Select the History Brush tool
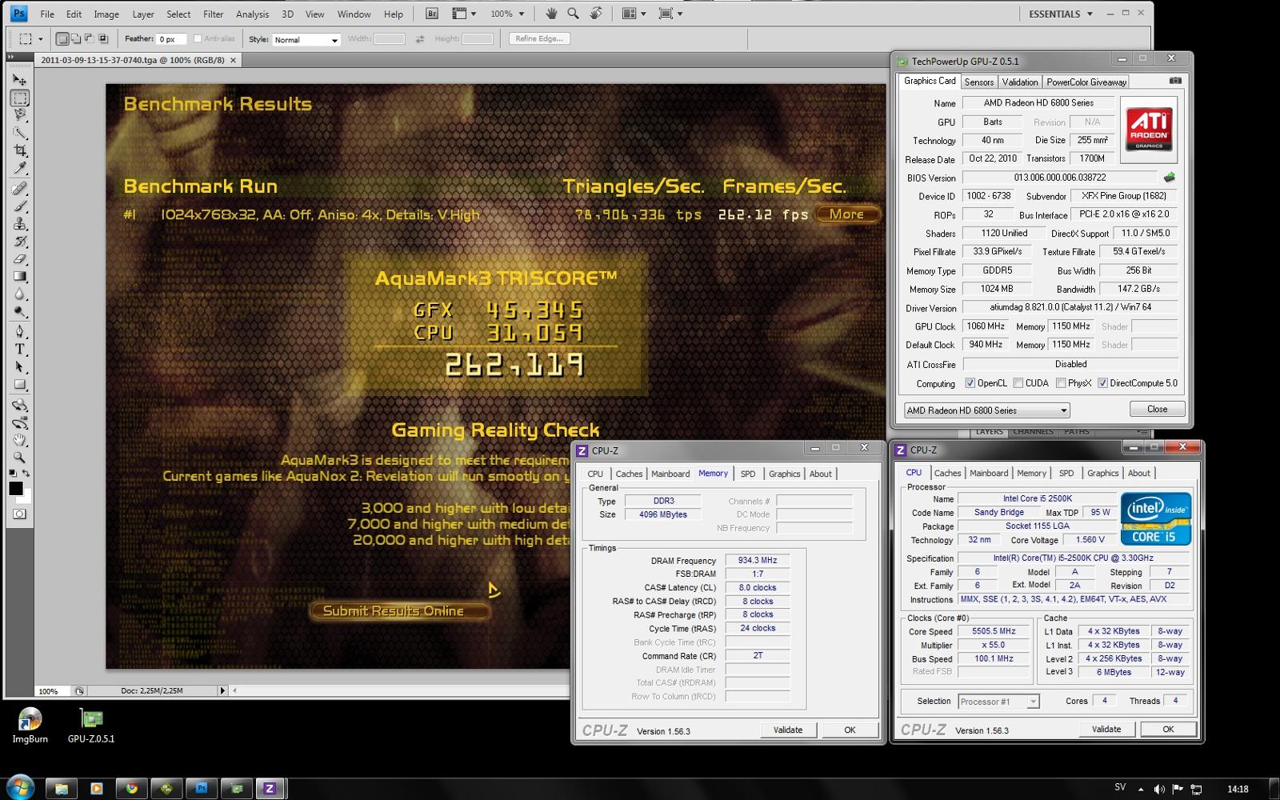Image resolution: width=1280 pixels, height=800 pixels. tap(20, 242)
